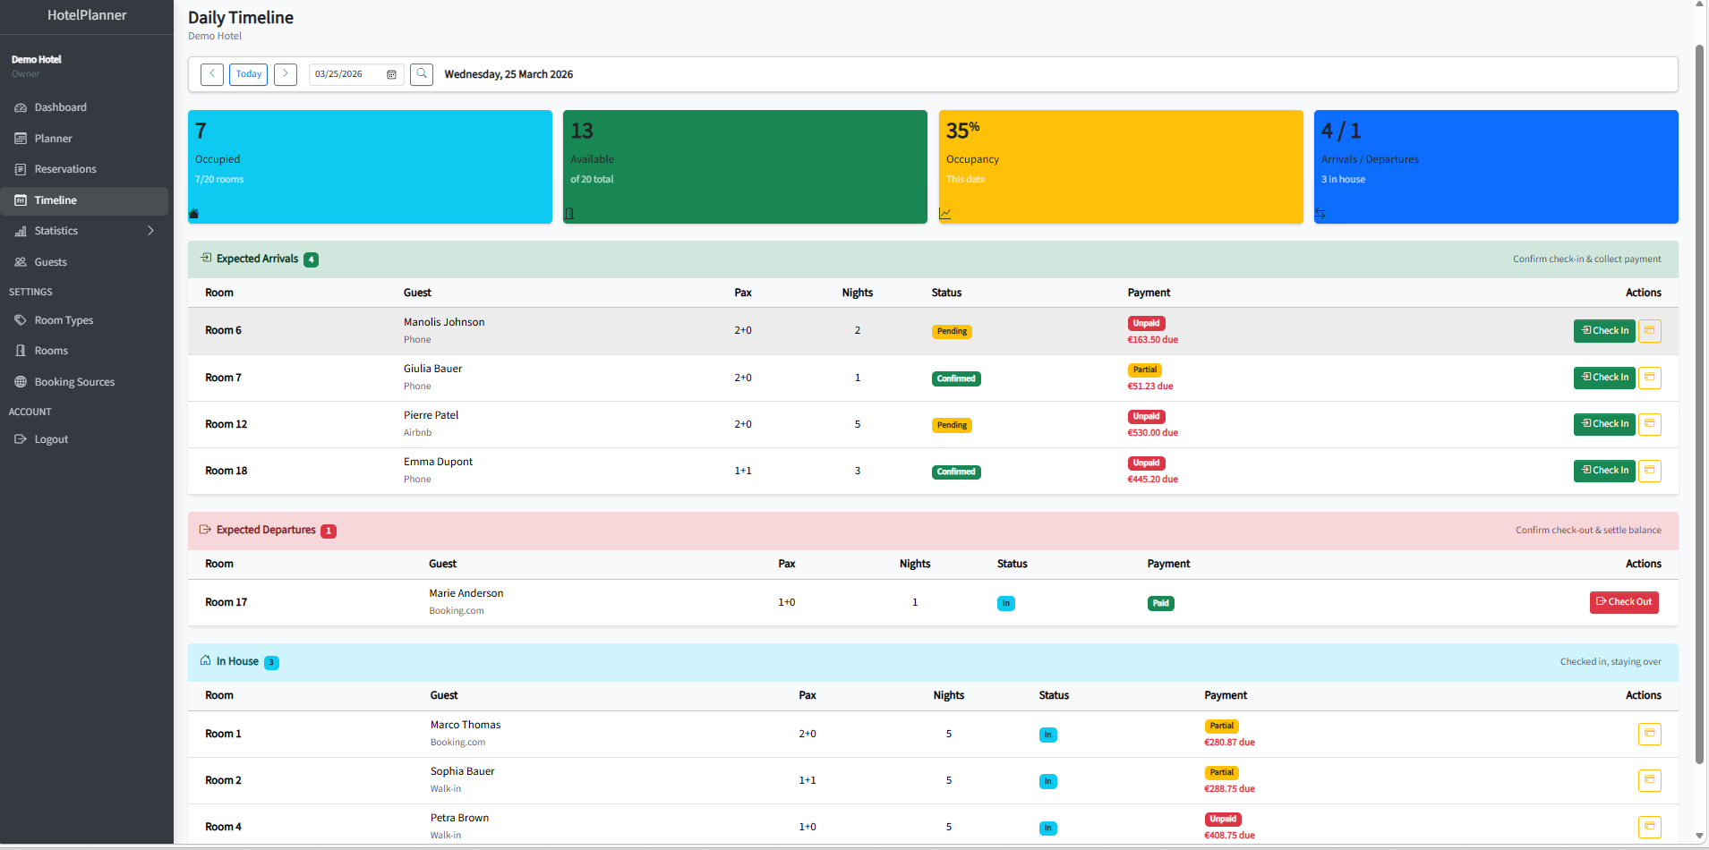The image size is (1709, 850).
Task: Click the search magnifier button
Action: (422, 74)
